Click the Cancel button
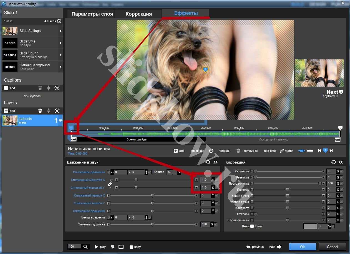The width and height of the screenshot is (350, 254). 332,247
